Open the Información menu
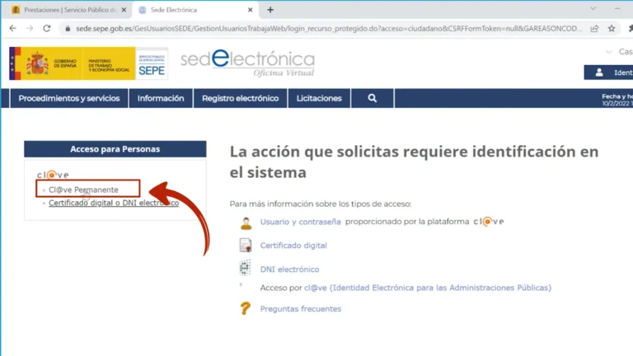 (161, 99)
